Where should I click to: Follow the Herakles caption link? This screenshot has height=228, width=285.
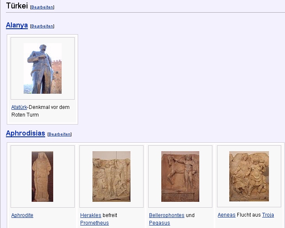click(x=90, y=215)
